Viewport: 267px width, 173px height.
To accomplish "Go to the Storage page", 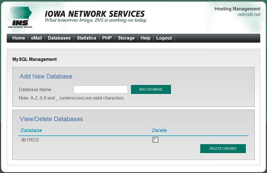I will 126,38.
